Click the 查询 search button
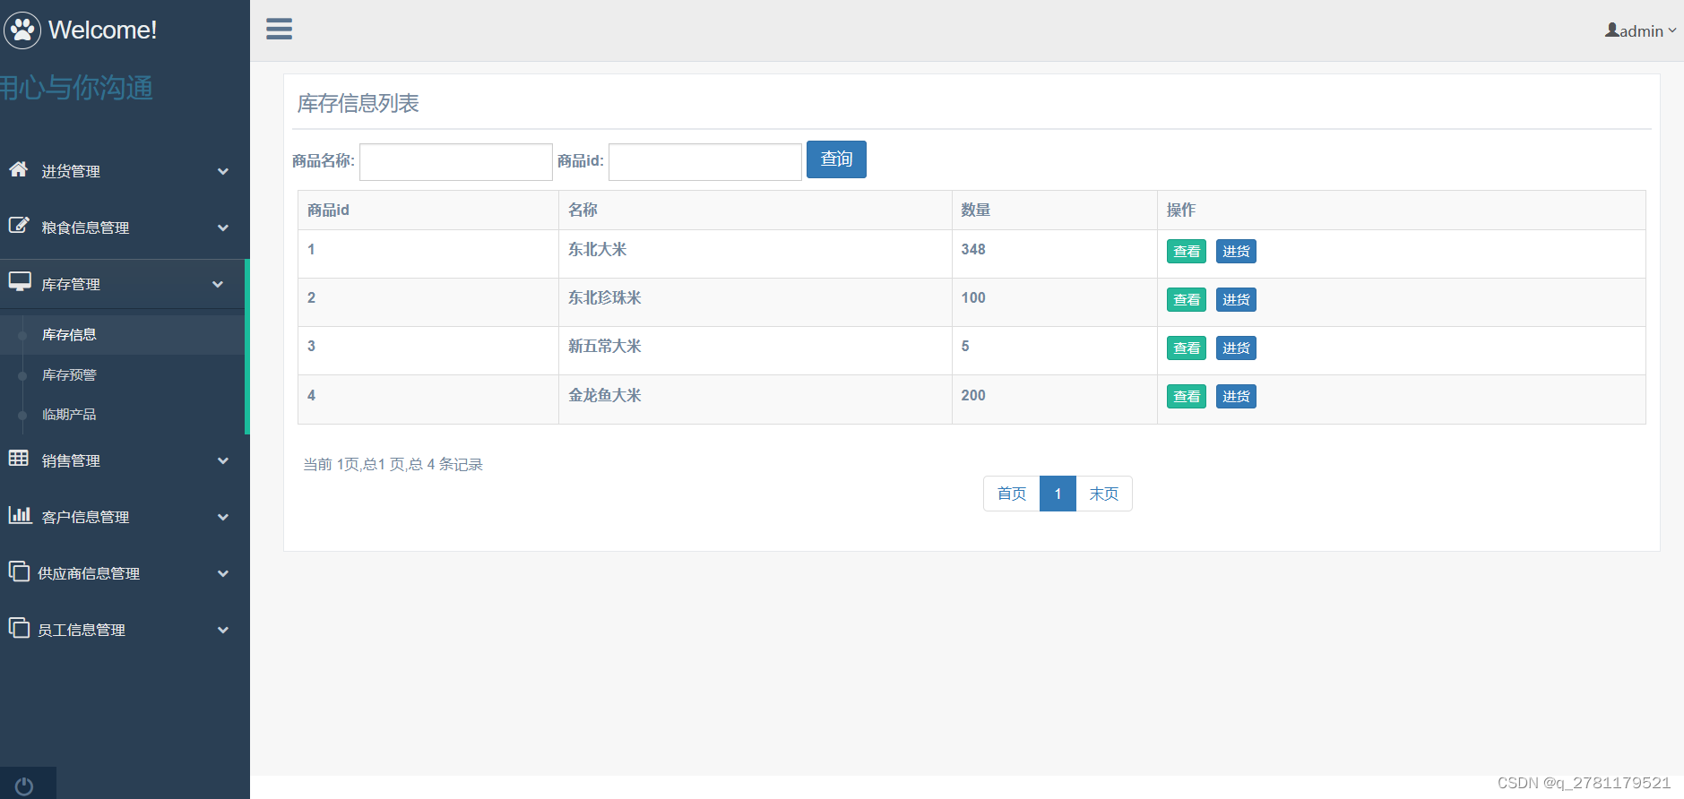The image size is (1684, 799). click(836, 159)
